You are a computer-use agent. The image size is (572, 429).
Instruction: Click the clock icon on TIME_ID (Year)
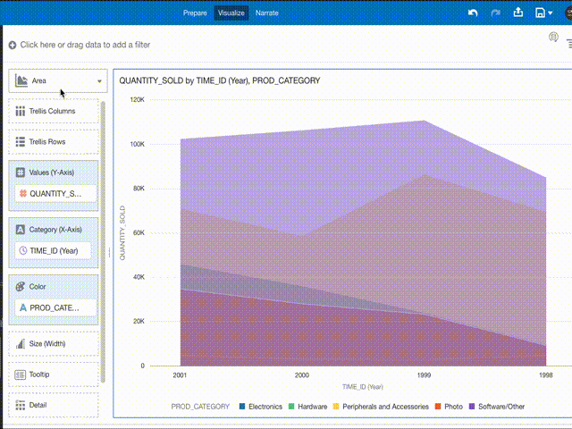coord(23,250)
